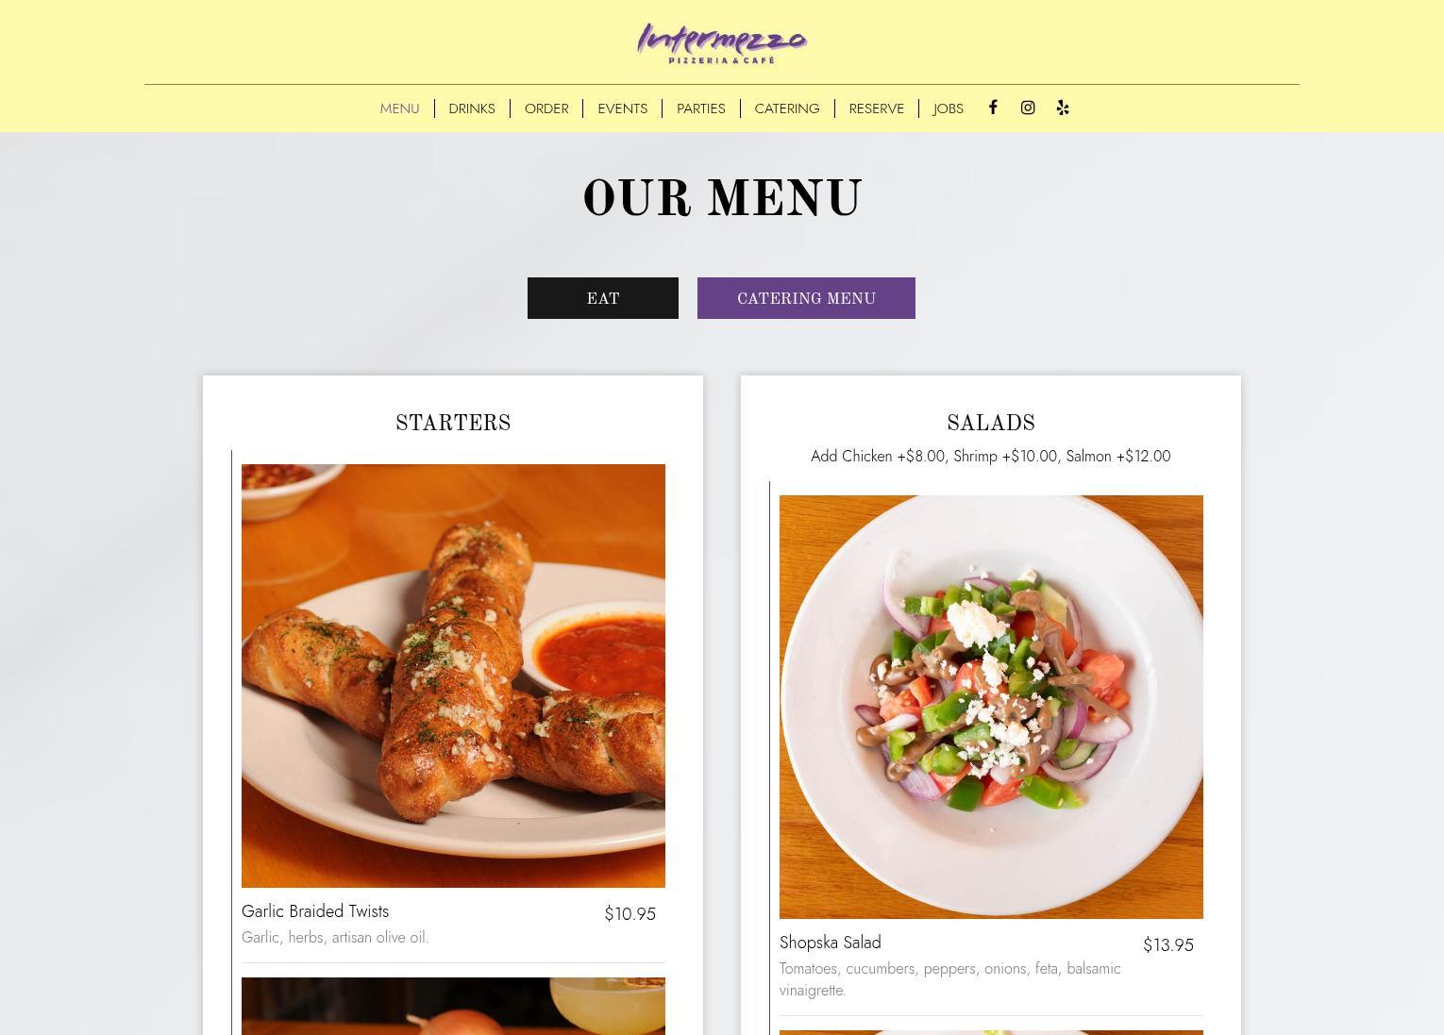Open the Order nav link
Viewport: 1444px width, 1035px height.
546,109
